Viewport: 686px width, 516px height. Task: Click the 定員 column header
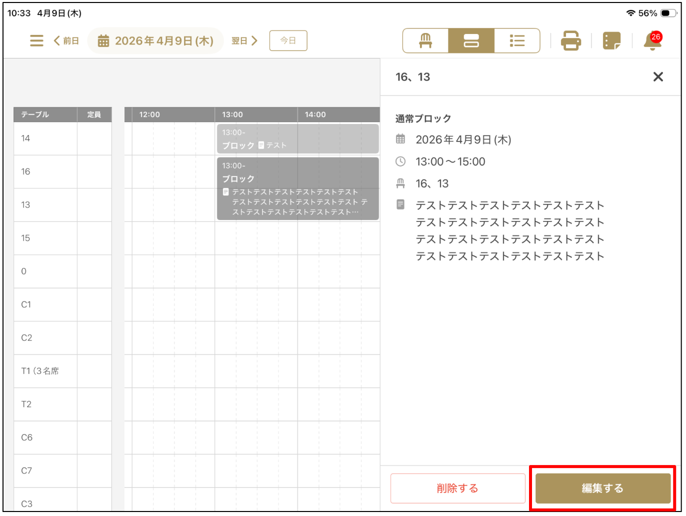click(94, 114)
